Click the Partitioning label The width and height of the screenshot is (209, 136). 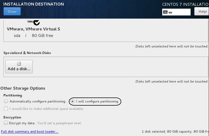[x=13, y=95]
